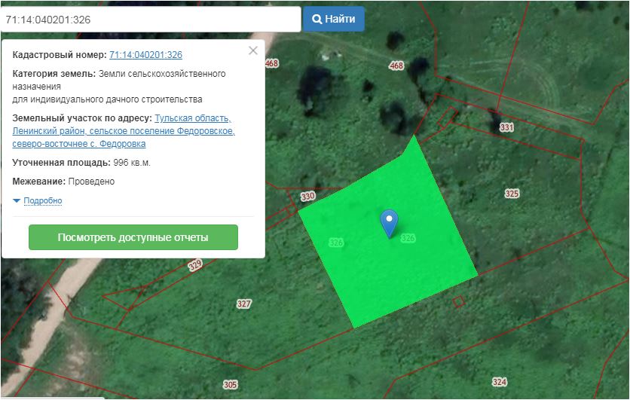Screen dimensions: 630x400
Task: Select parcel label 327 on the map
Action: pos(243,304)
